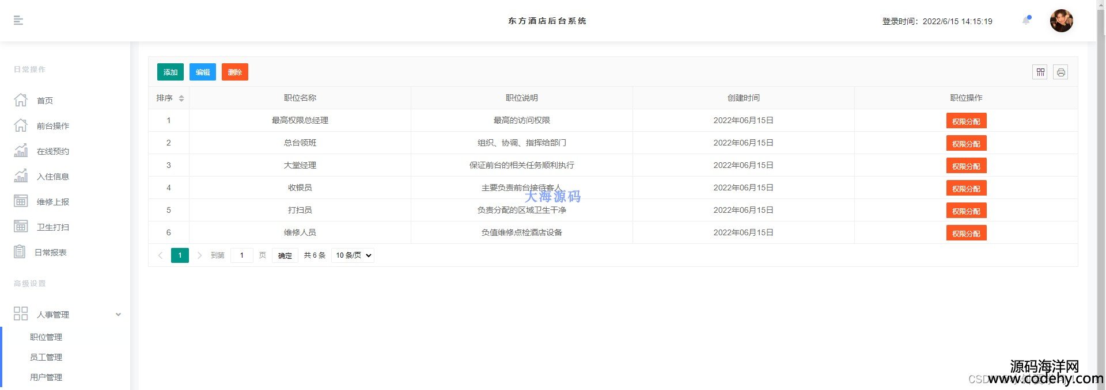This screenshot has height=390, width=1106.
Task: Click the blue 编辑 button
Action: click(203, 72)
